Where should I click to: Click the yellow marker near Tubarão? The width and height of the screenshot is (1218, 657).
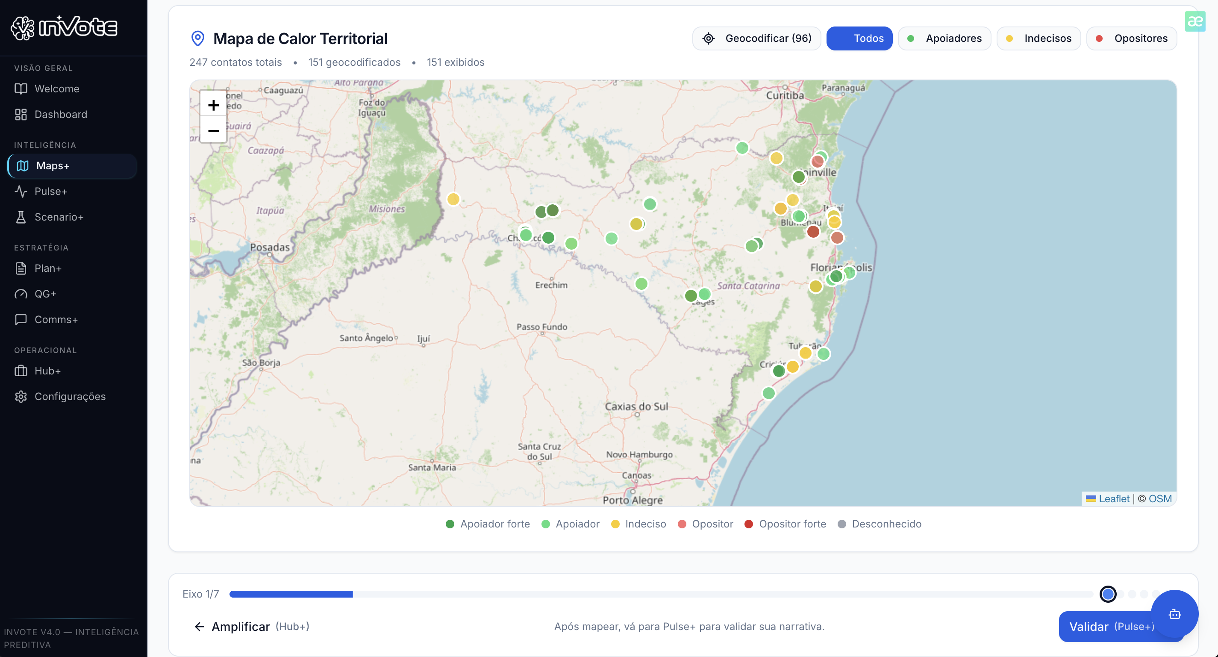pyautogui.click(x=805, y=353)
